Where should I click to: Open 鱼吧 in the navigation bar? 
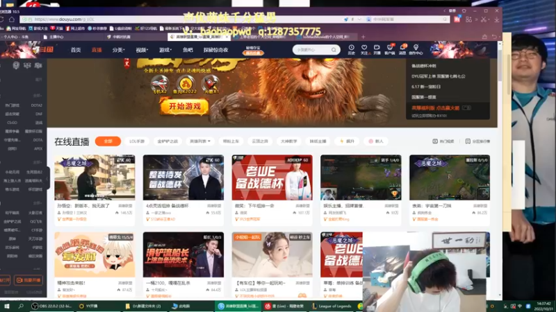click(x=188, y=50)
